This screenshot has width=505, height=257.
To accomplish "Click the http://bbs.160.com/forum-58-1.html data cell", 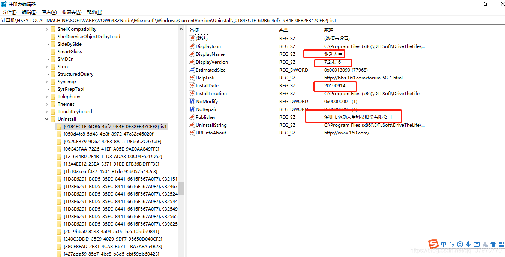I will [363, 78].
